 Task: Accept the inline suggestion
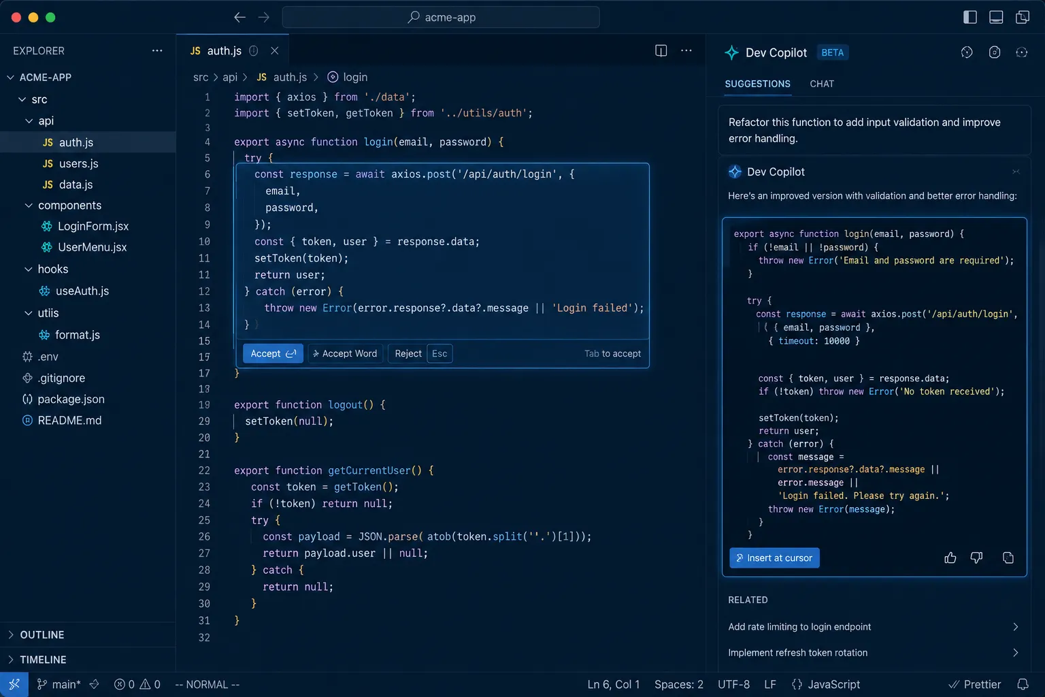pos(273,354)
